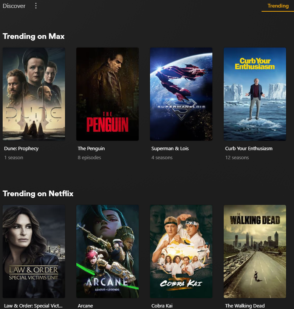
Task: Open Curb Your Enthusiasm poster
Action: pos(255,94)
